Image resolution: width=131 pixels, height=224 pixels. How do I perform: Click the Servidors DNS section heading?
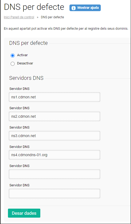coord(26,78)
